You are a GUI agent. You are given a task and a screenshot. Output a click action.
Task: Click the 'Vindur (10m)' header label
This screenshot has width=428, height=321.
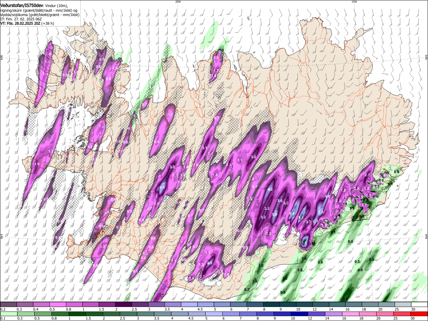click(56, 5)
